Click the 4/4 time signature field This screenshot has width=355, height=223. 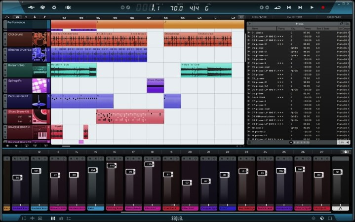point(194,8)
